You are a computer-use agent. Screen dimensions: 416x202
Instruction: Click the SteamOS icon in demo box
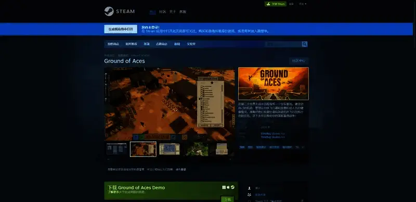(232, 187)
